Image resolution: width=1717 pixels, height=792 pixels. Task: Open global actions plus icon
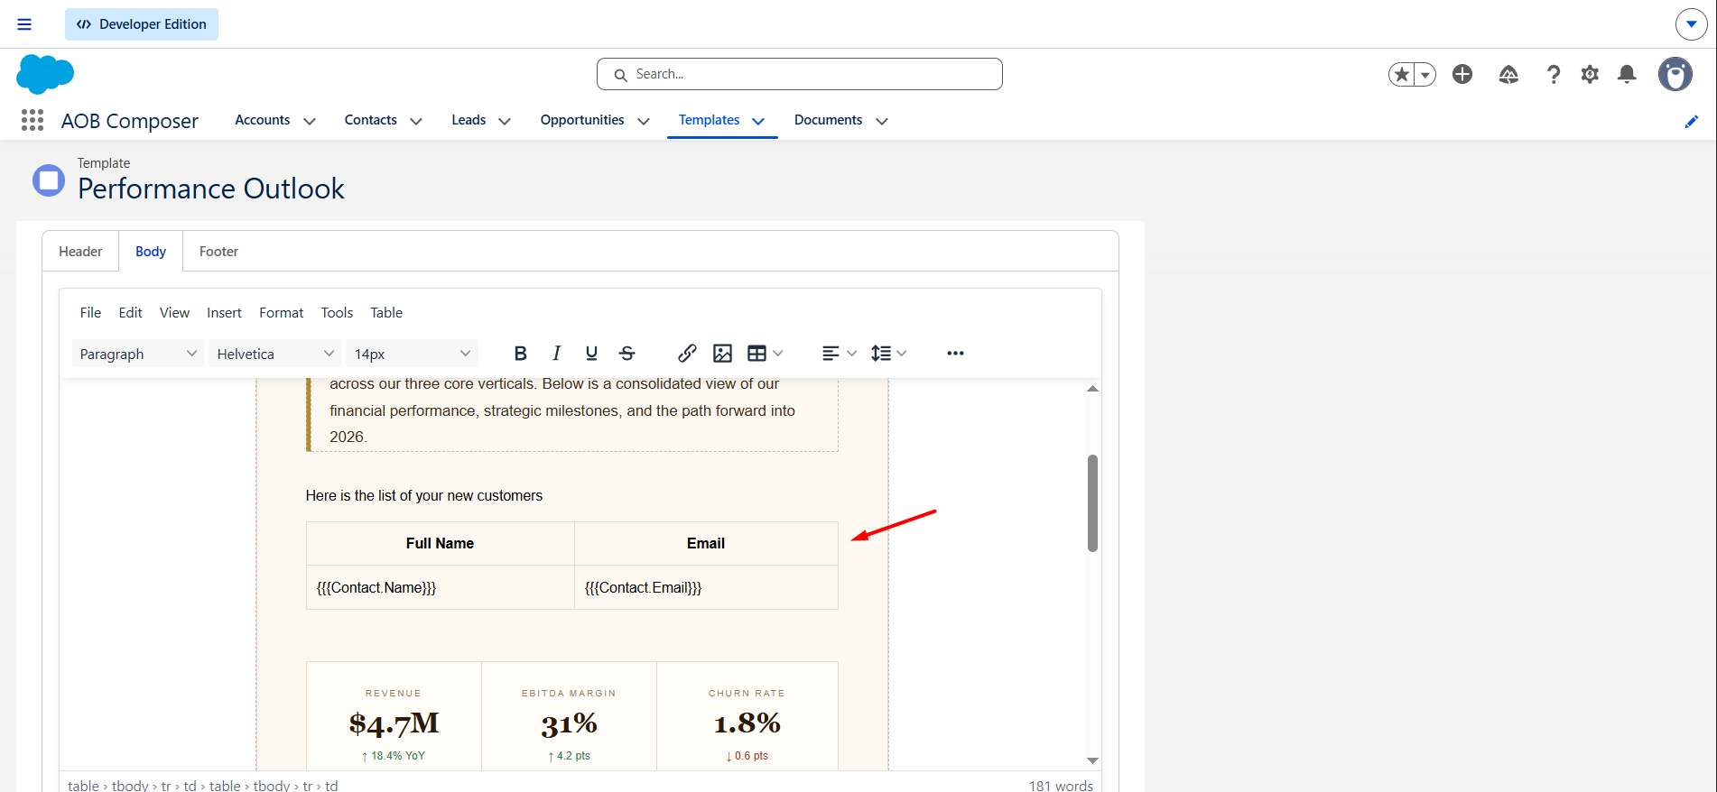coord(1462,74)
